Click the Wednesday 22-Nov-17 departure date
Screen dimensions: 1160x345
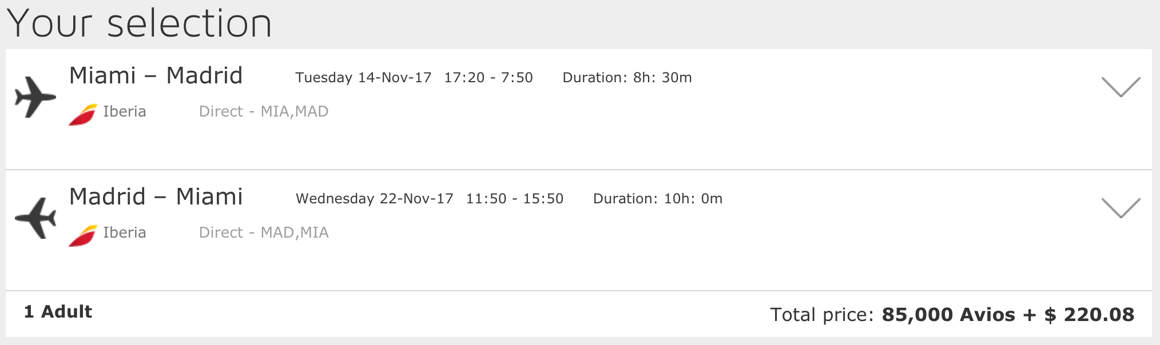[375, 199]
